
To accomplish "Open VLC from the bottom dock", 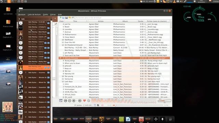I will (115, 119).
